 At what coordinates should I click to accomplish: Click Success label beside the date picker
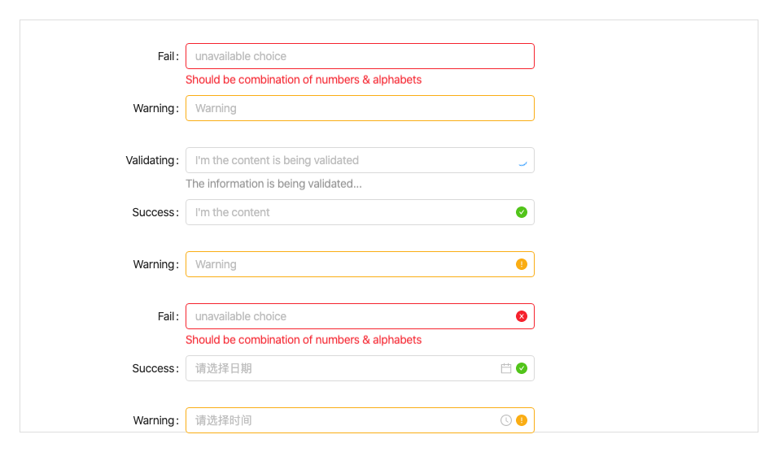click(154, 368)
